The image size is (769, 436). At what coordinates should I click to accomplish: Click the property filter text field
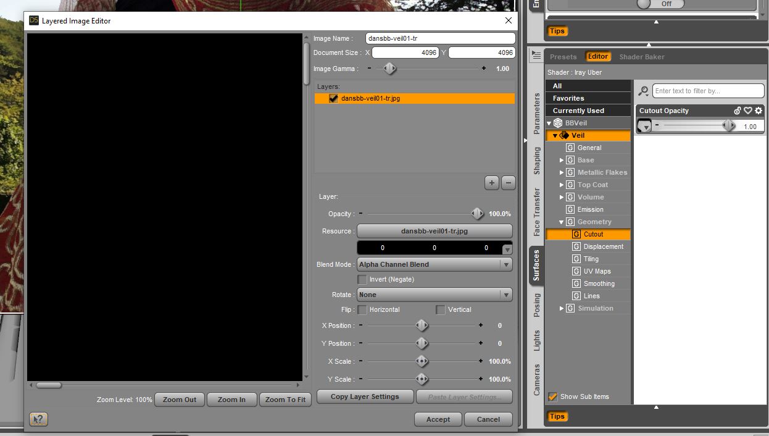point(709,91)
